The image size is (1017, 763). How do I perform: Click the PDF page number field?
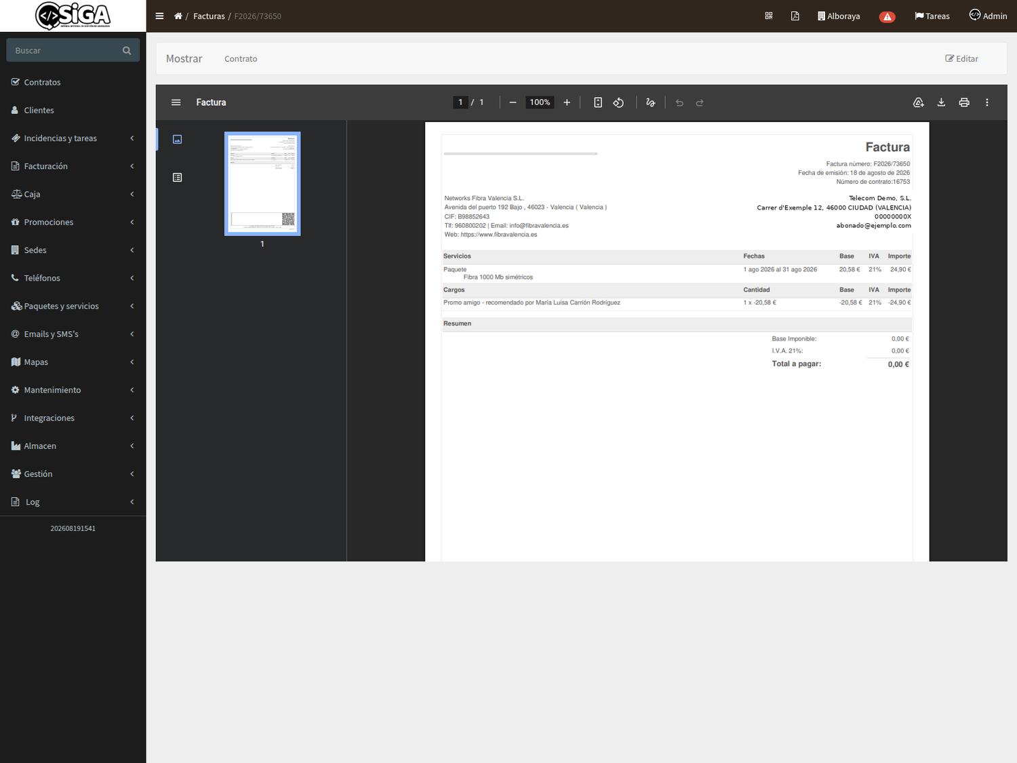click(460, 102)
